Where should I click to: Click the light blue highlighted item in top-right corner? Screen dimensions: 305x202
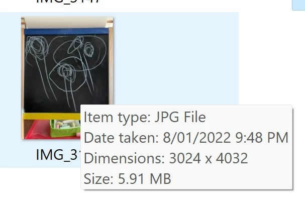click(298, 5)
